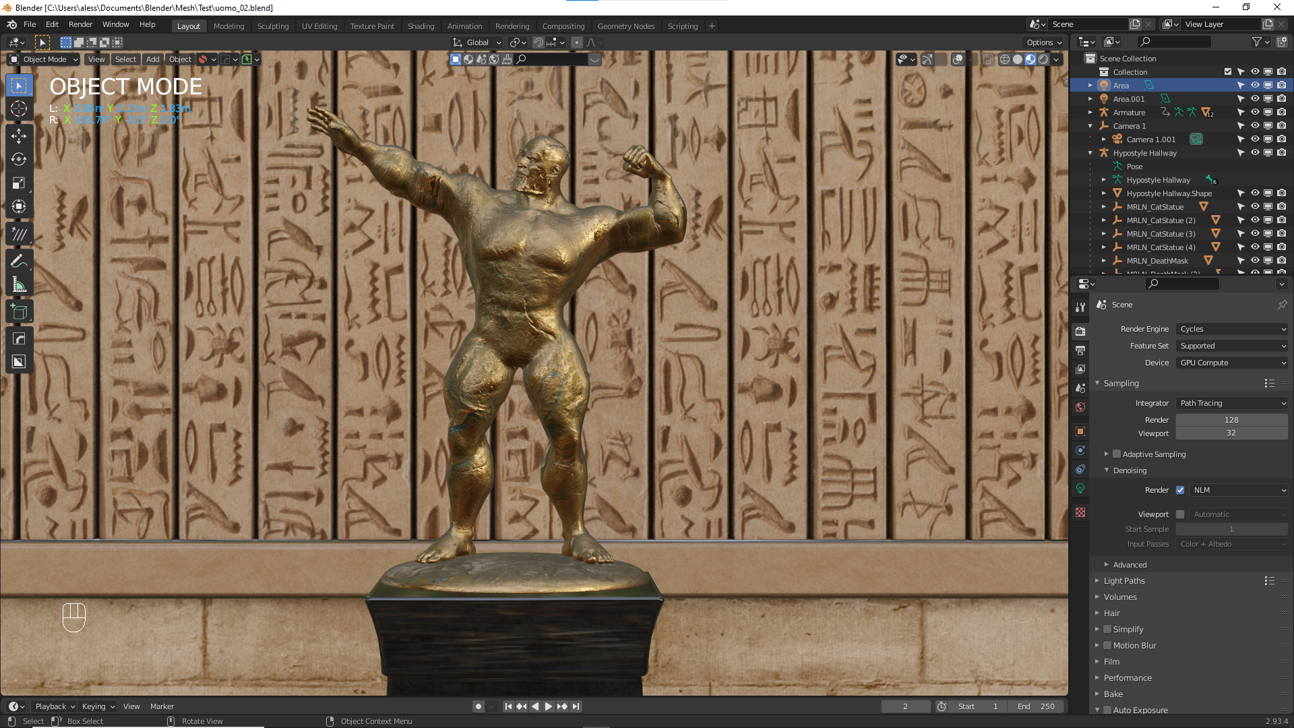1294x728 pixels.
Task: Toggle viewport gizmos display
Action: click(x=927, y=59)
